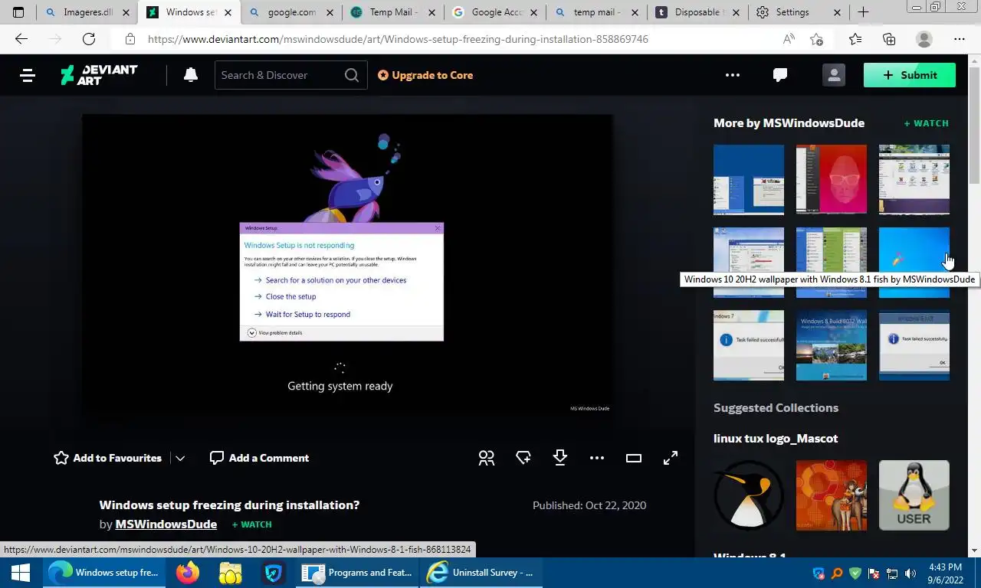Switch to the Temp Mail tab
The image size is (981, 588).
click(x=393, y=12)
